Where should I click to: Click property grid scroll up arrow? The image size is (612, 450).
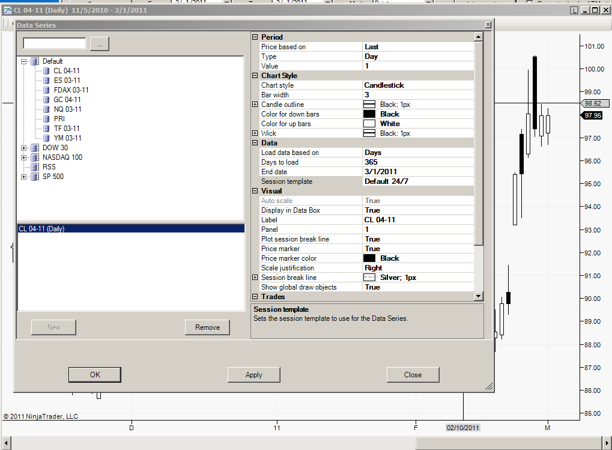click(x=479, y=37)
